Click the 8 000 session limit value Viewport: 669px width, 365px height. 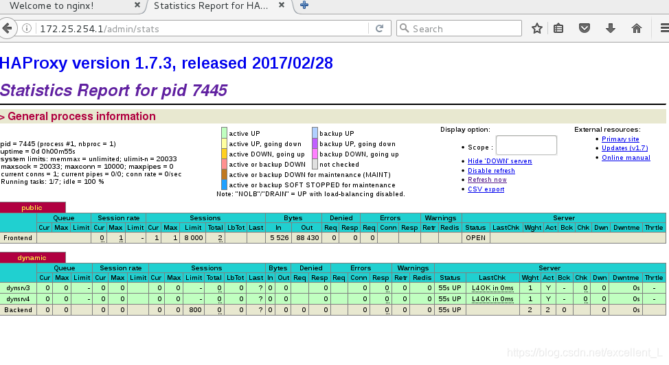point(194,238)
